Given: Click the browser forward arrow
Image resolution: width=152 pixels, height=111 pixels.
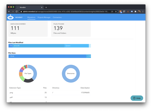Looking at the screenshot, I should tap(13, 11).
